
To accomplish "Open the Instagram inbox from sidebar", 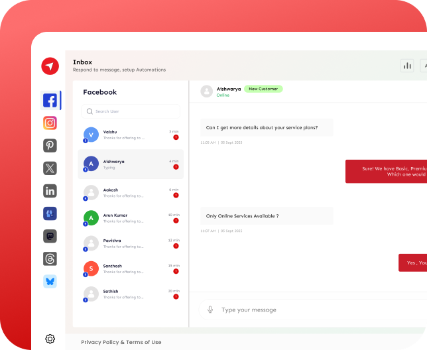I will pos(50,123).
